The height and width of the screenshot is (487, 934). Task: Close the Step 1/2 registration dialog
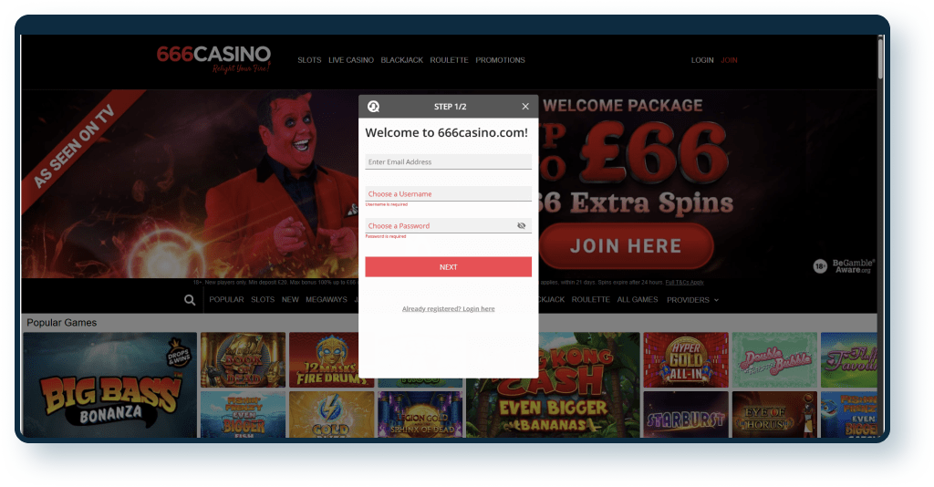525,107
